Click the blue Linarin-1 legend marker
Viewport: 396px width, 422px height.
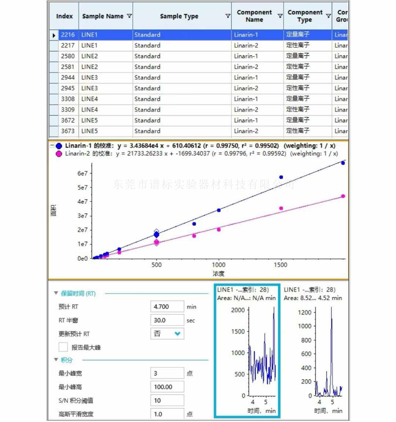[x=59, y=146]
